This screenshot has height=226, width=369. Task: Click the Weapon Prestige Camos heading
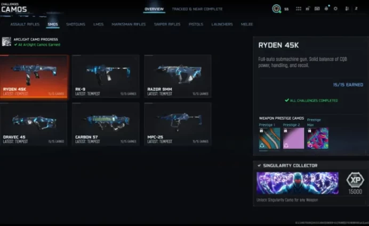(x=281, y=118)
